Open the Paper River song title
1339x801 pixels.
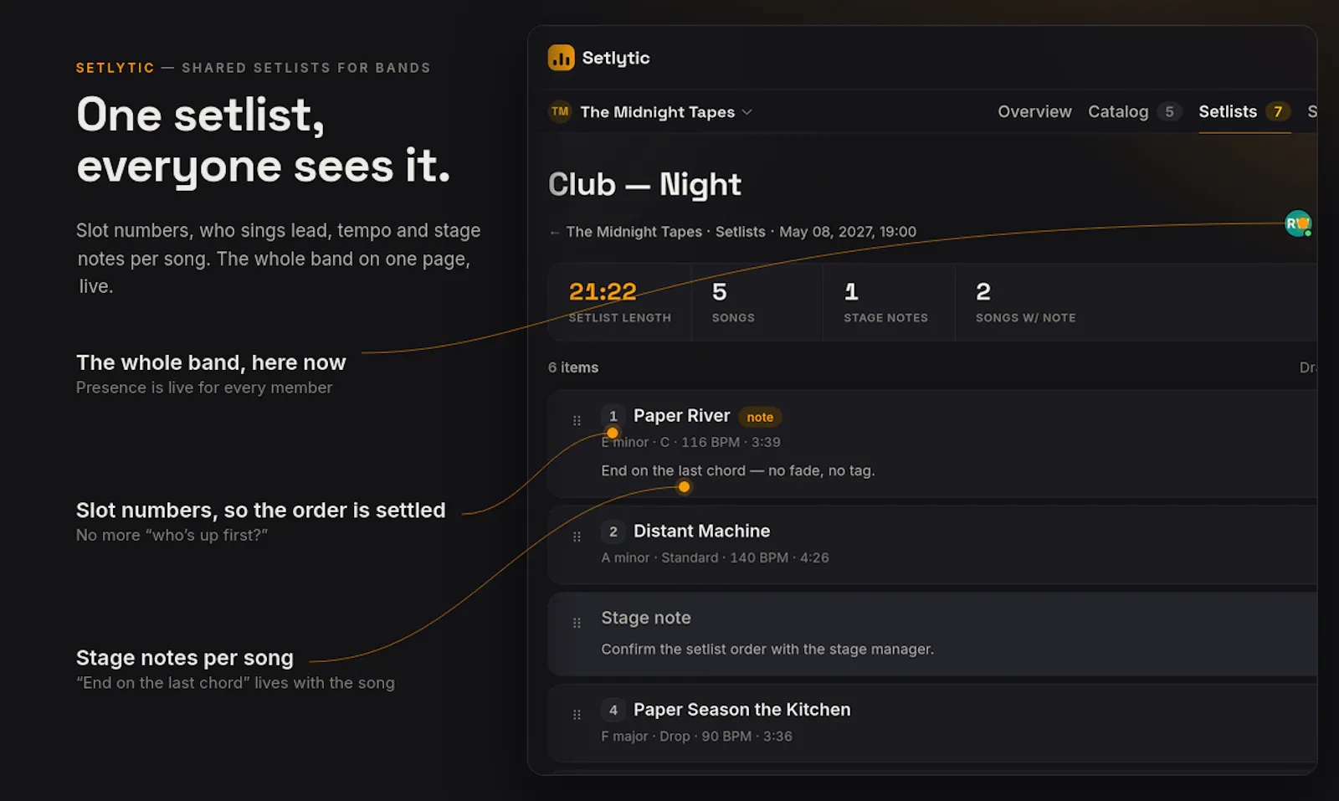point(681,416)
